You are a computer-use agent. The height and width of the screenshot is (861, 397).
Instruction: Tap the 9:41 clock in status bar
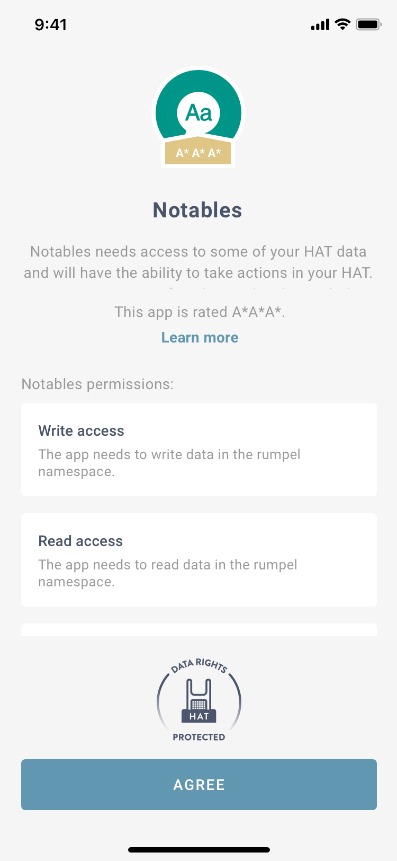[51, 24]
